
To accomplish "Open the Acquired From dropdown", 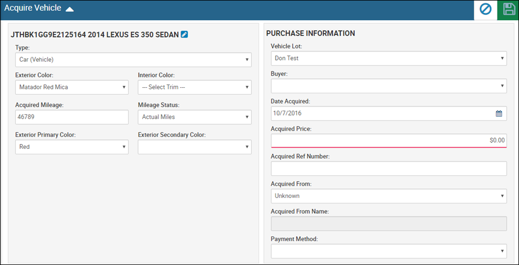I will (389, 196).
